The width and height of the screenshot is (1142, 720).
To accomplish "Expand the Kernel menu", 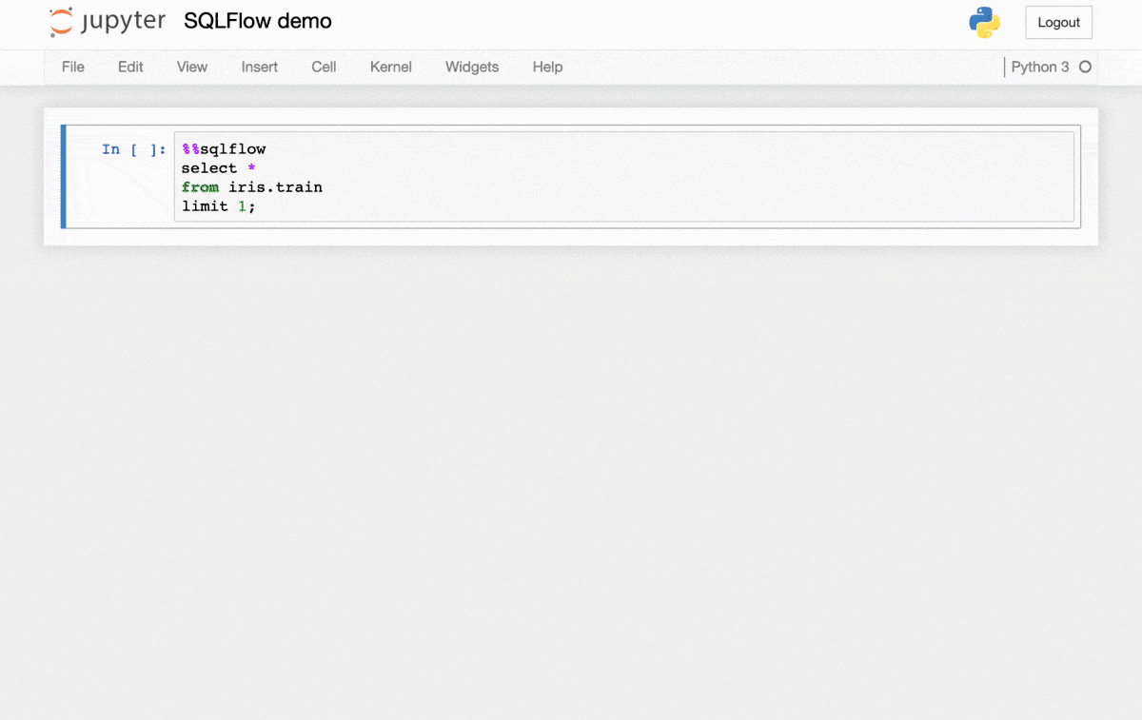I will tap(391, 67).
